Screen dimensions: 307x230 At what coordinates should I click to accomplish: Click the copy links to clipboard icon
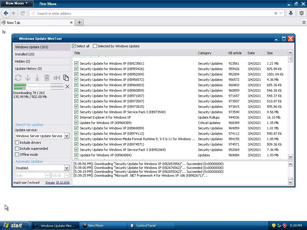point(66,78)
